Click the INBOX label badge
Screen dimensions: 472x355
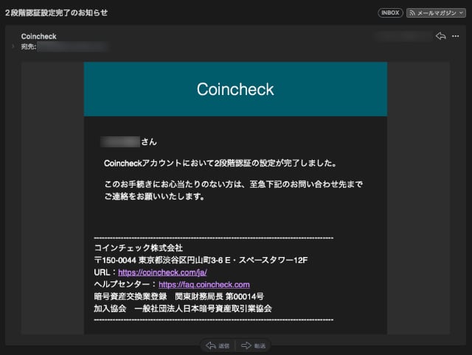coord(390,13)
